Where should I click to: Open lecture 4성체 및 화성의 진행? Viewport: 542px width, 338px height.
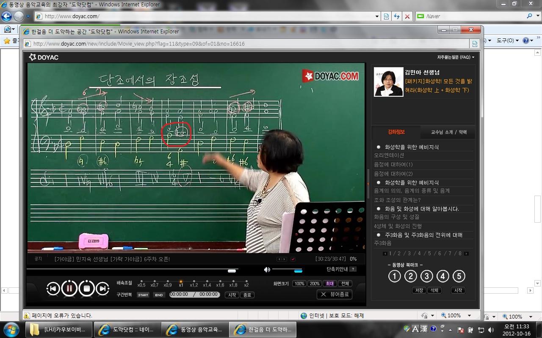click(398, 226)
